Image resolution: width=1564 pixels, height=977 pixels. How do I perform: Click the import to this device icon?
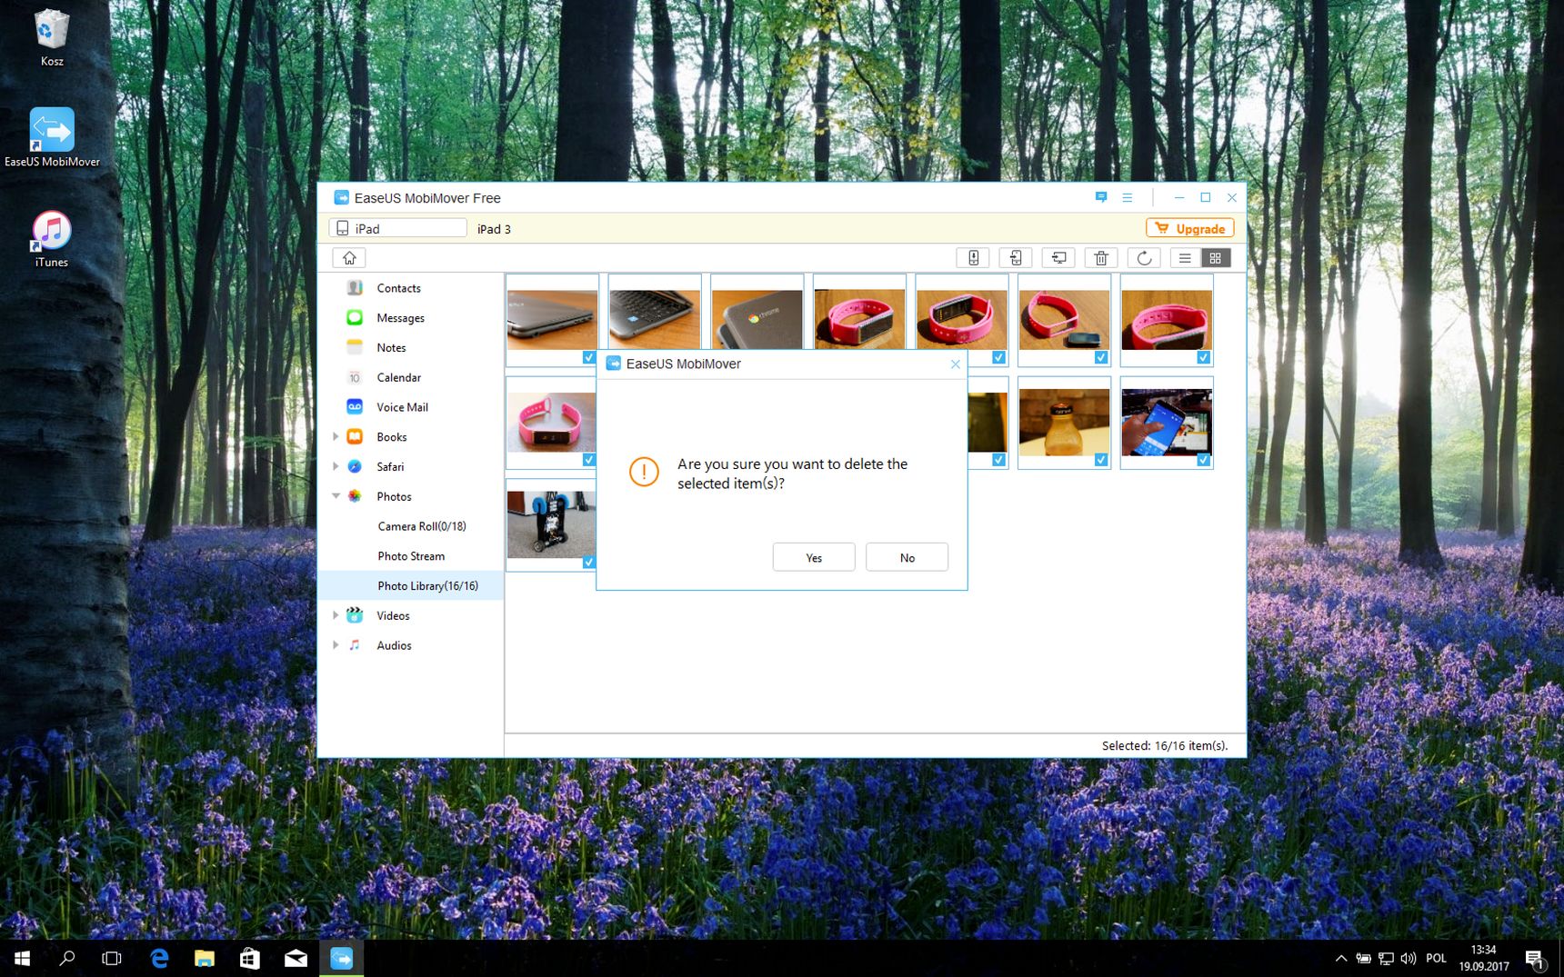(973, 258)
